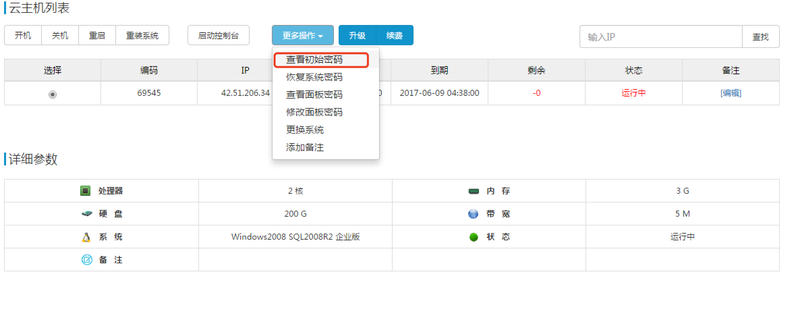Click the 5 M bandwidth value
796x320 pixels.
[x=683, y=214]
